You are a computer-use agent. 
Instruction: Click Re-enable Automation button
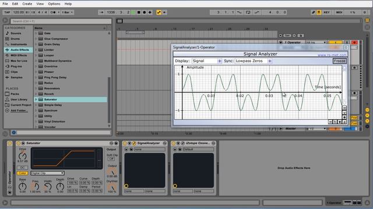164,12
